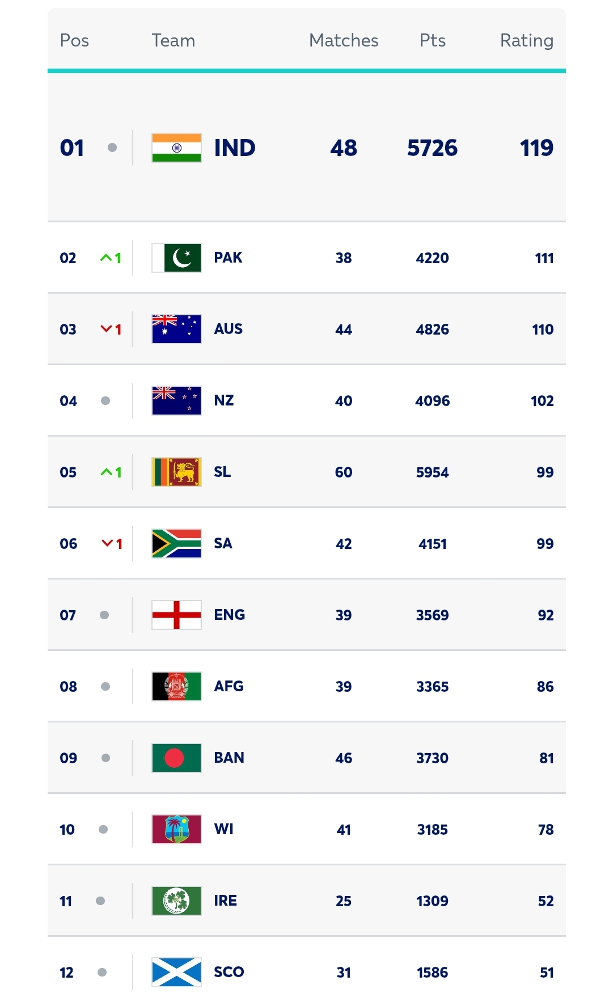The width and height of the screenshot is (609, 1006).
Task: Click India's 5726 points value
Action: [433, 148]
